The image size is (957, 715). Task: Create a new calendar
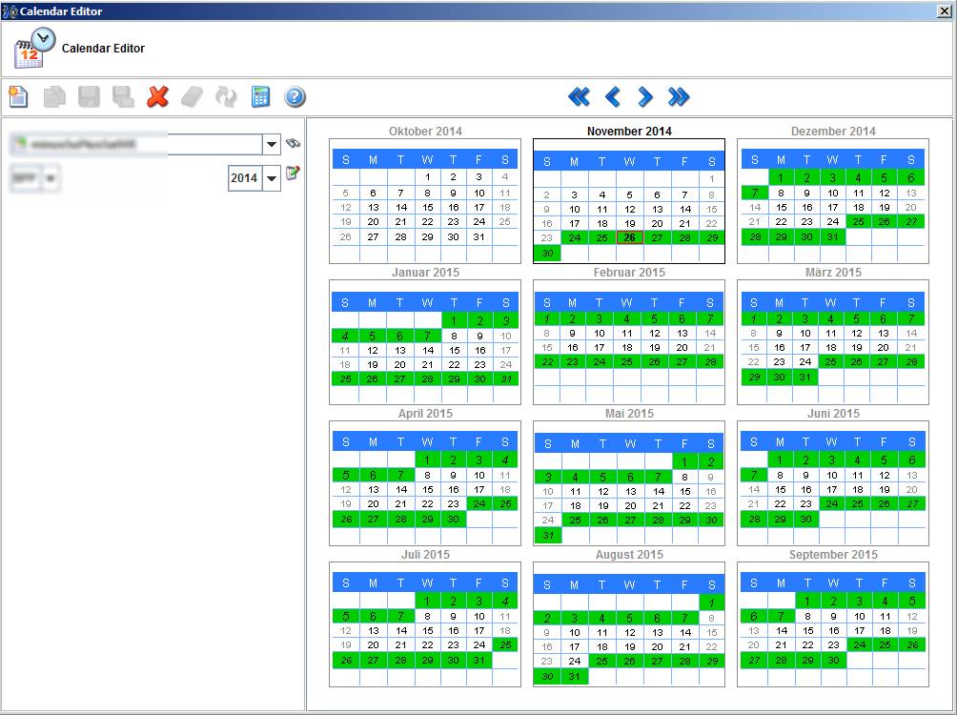(20, 96)
